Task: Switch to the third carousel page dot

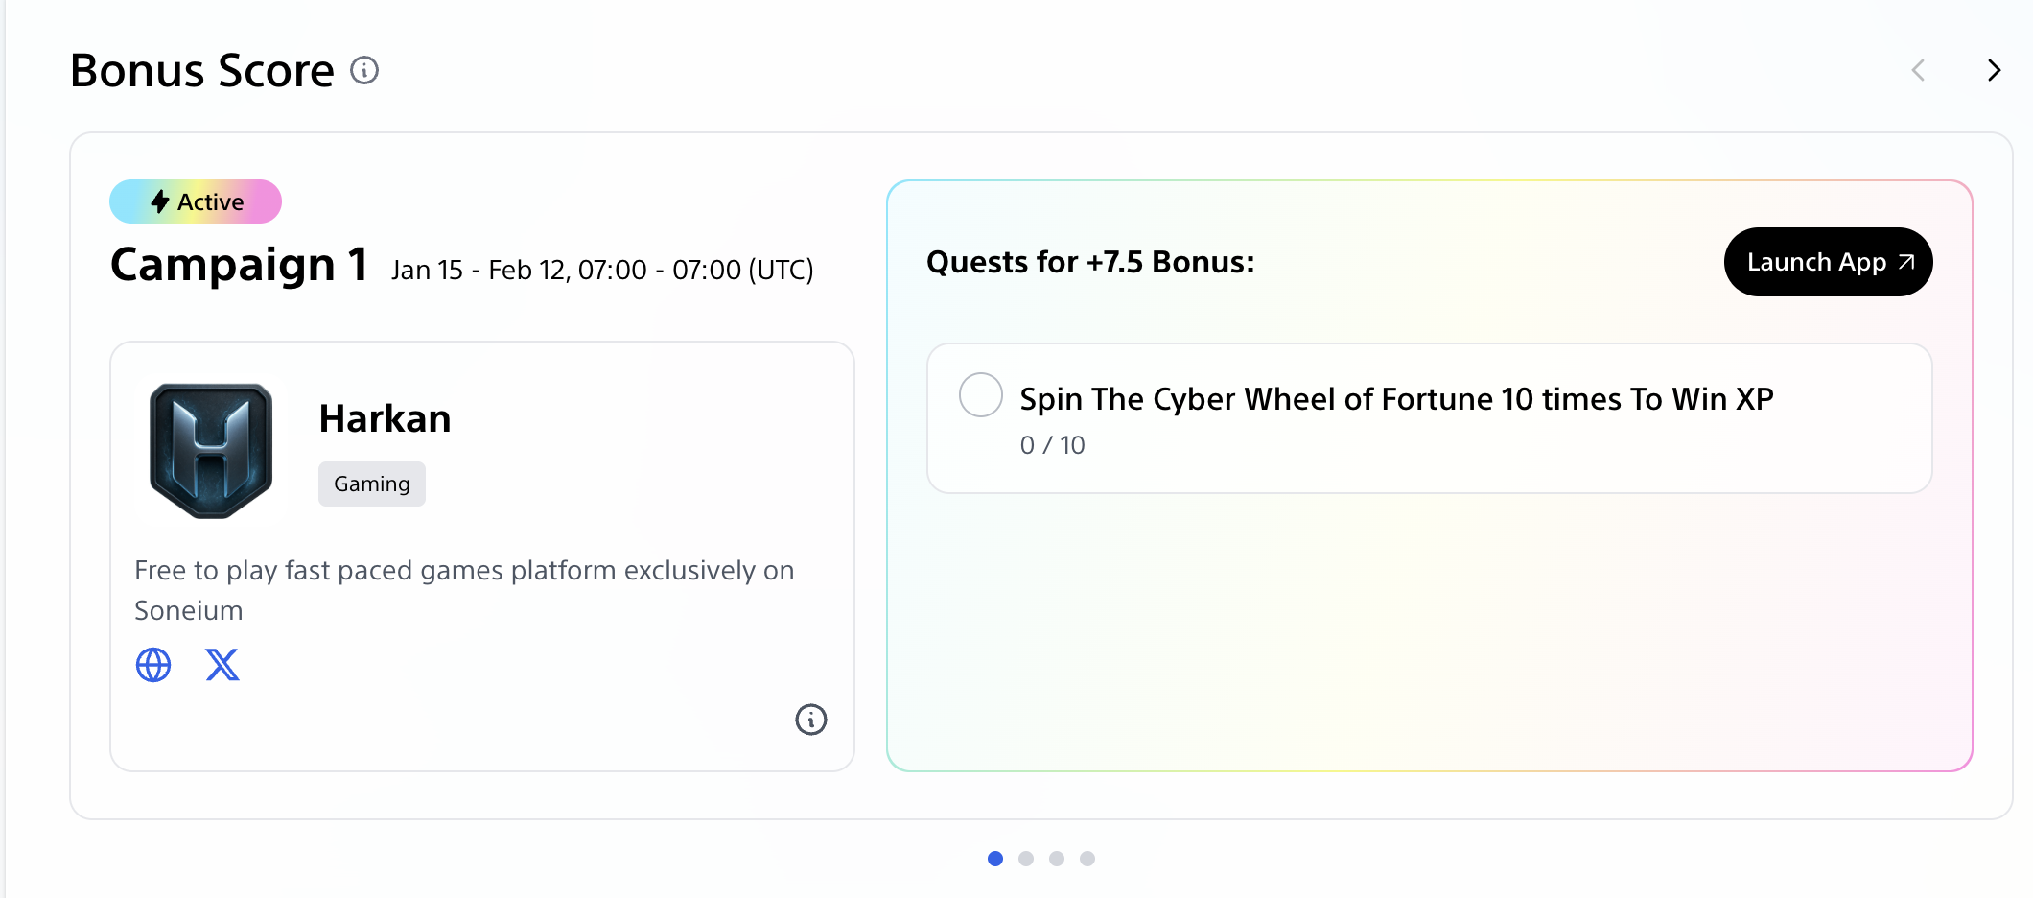Action: (x=1057, y=859)
